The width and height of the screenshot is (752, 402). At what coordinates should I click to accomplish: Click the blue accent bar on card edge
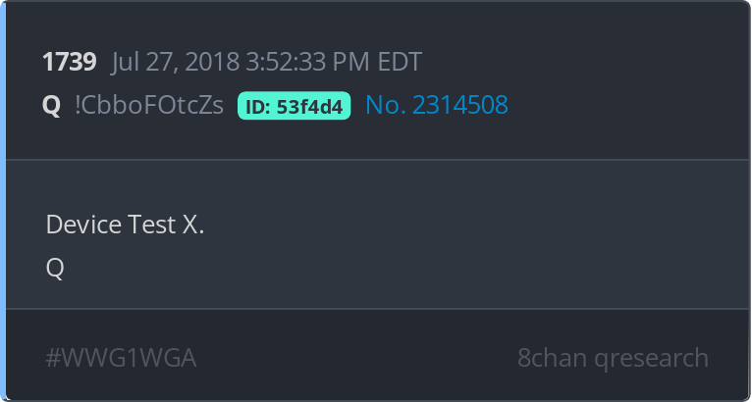[3, 201]
